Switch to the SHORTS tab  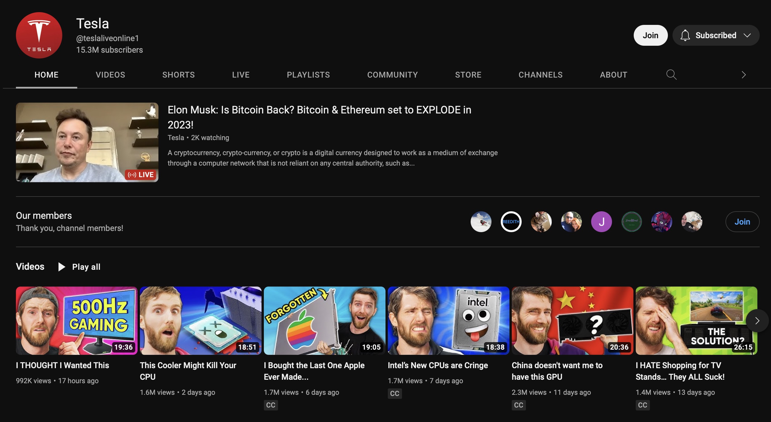pos(178,75)
